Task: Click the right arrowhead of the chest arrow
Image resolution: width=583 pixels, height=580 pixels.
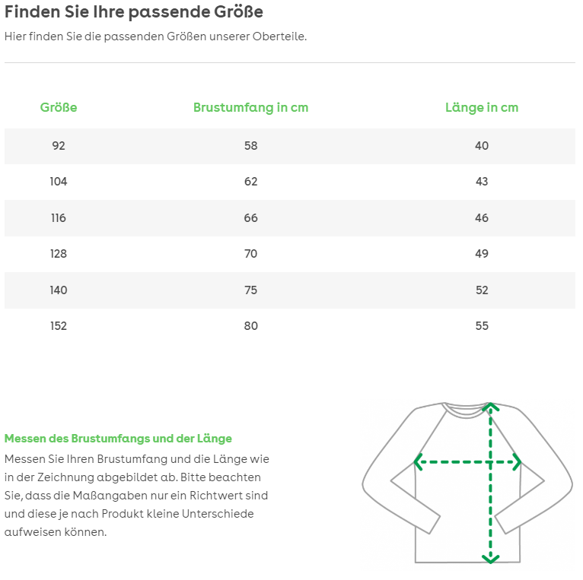Action: [516, 461]
